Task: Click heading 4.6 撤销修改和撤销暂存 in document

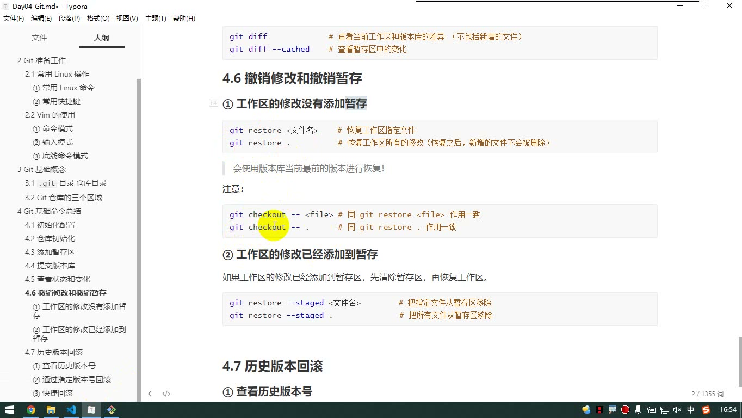Action: click(292, 78)
